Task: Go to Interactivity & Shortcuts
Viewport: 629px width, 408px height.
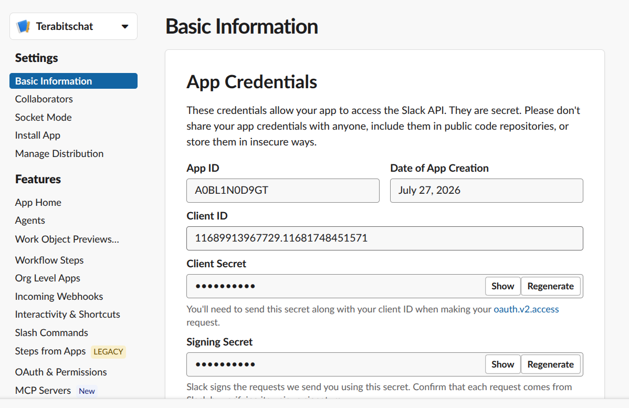Action: click(67, 315)
